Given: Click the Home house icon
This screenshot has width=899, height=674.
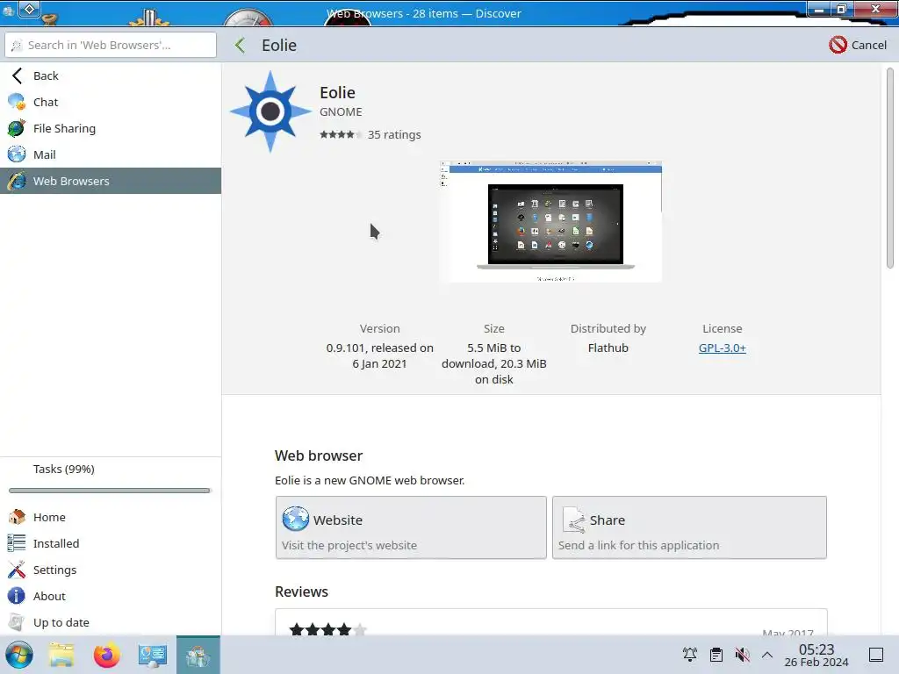Looking at the screenshot, I should point(17,517).
